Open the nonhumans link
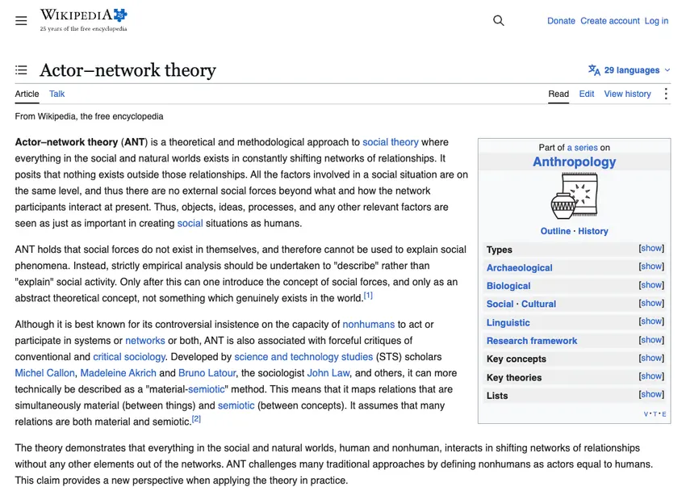The image size is (686, 487). [368, 325]
